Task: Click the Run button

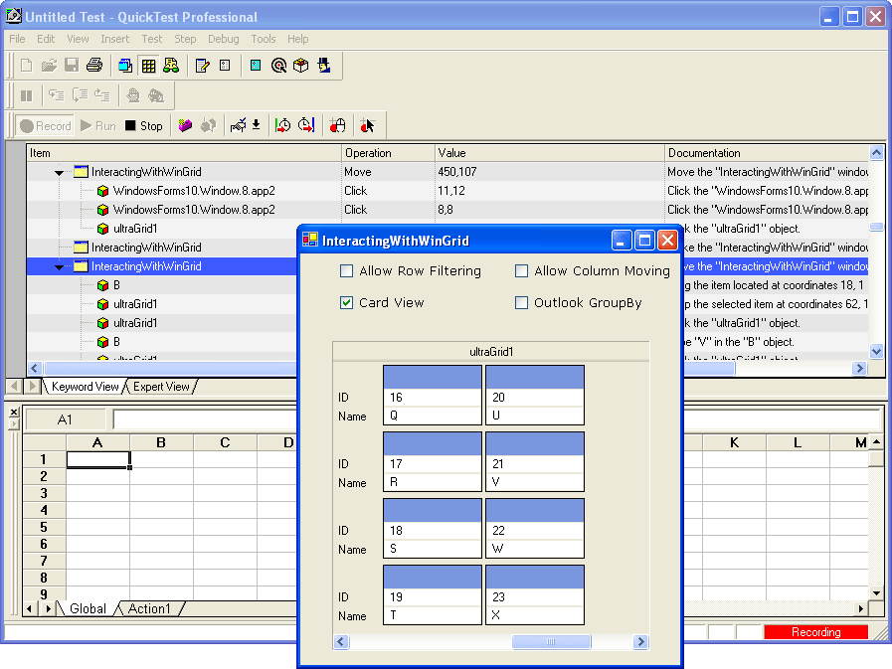Action: (x=98, y=125)
